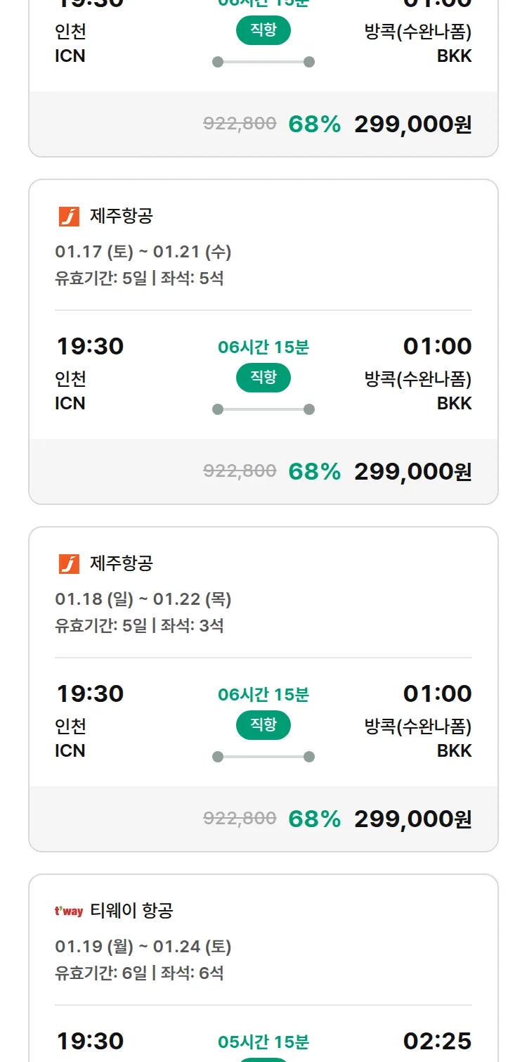Open the 제주항공 flight for 01.17 (토)
527x1062 pixels.
pyautogui.click(x=122, y=217)
